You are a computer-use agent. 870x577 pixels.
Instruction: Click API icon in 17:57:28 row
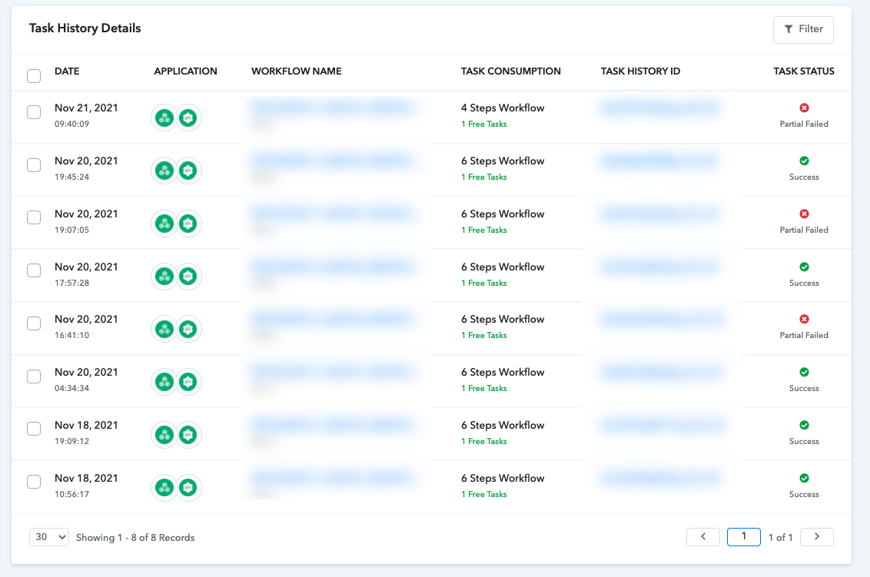click(x=188, y=277)
